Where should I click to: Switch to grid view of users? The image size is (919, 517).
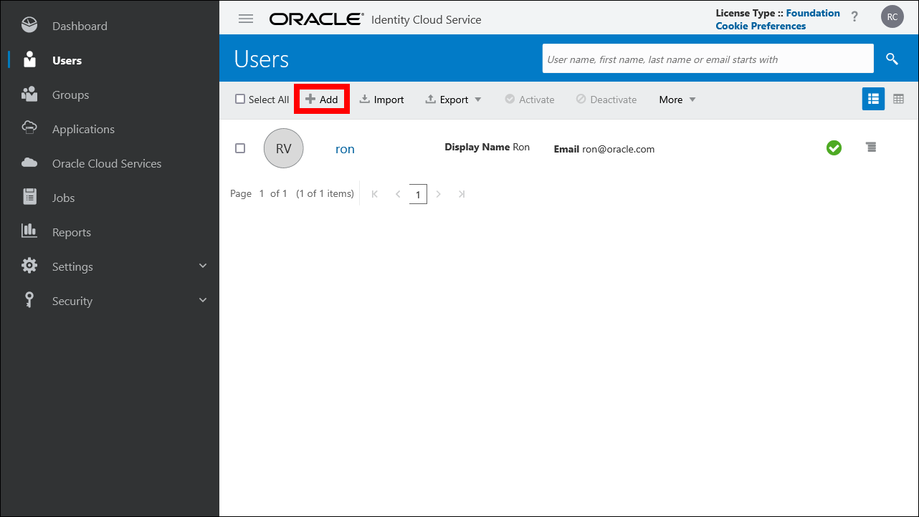[x=898, y=99]
